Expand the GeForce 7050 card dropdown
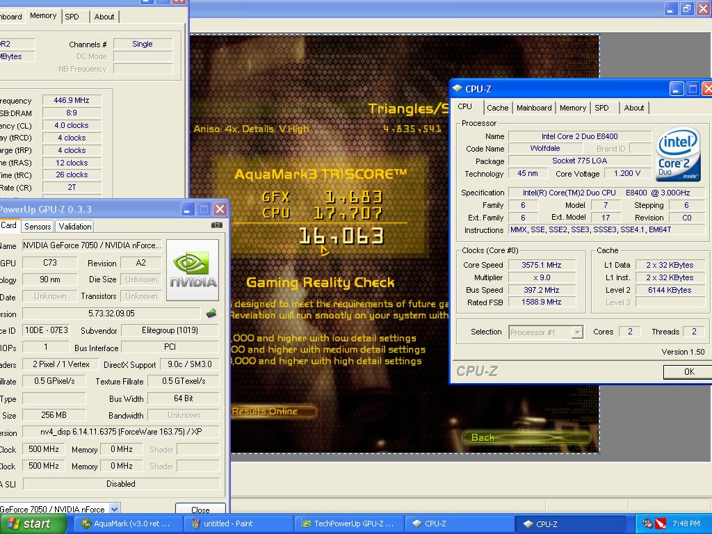The image size is (712, 534). pos(115,509)
